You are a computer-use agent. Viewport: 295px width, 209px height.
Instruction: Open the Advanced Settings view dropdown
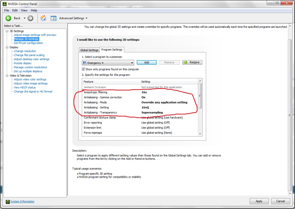coord(87,18)
